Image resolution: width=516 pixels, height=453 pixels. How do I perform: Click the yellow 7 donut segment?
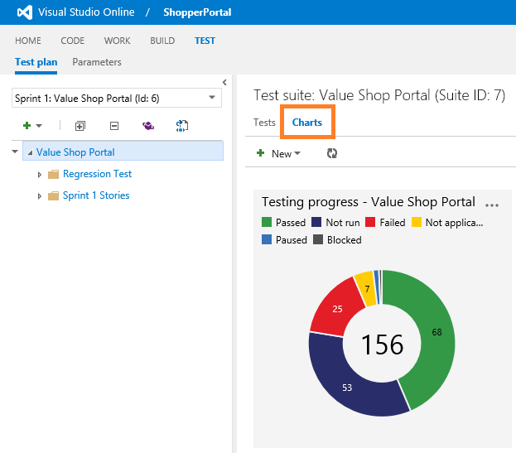pos(367,289)
